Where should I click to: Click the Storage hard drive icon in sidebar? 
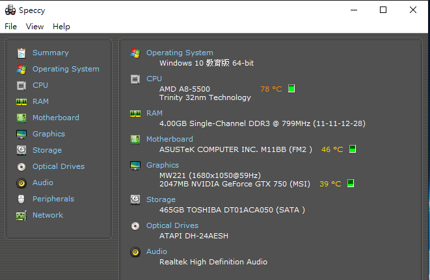(21, 151)
